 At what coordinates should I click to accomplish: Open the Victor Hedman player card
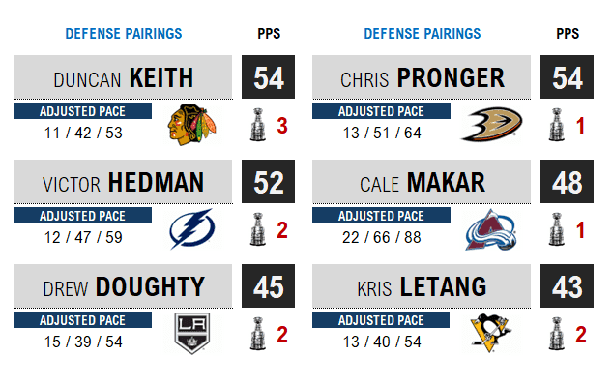click(x=123, y=182)
